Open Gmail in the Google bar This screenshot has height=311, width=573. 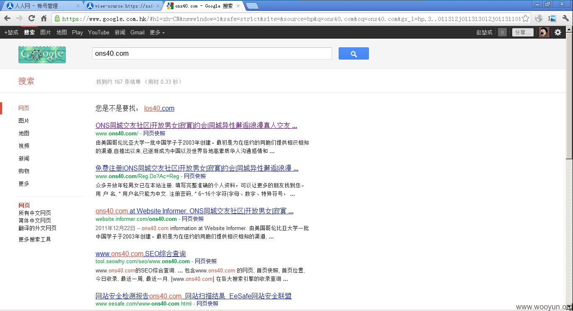click(x=137, y=32)
